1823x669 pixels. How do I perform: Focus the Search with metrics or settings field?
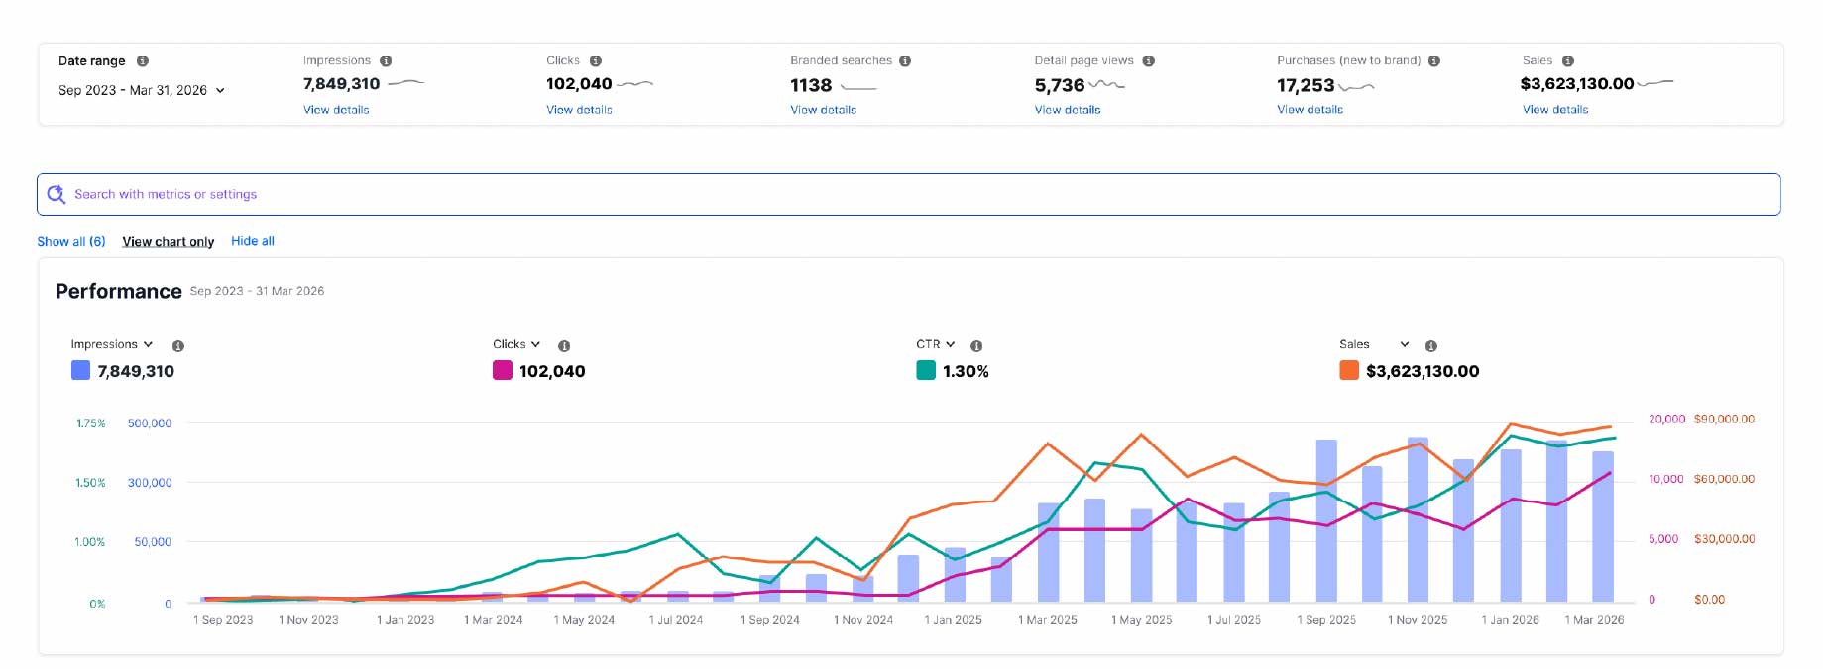coord(909,194)
